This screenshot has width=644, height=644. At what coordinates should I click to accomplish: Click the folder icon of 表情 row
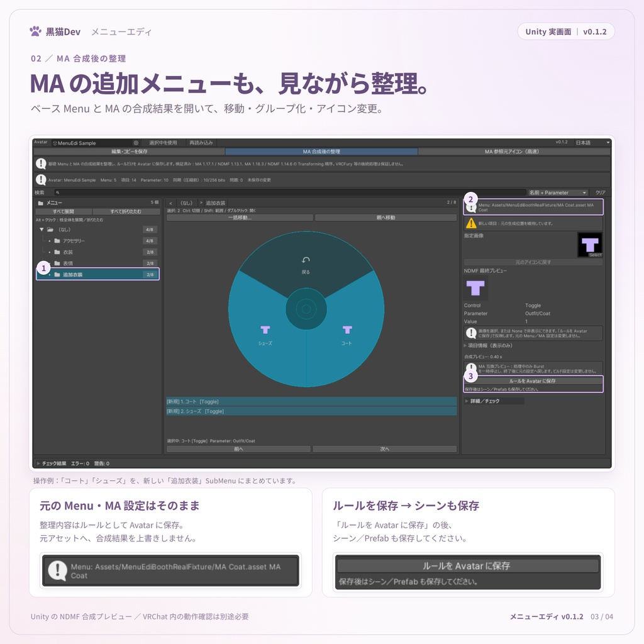57,263
